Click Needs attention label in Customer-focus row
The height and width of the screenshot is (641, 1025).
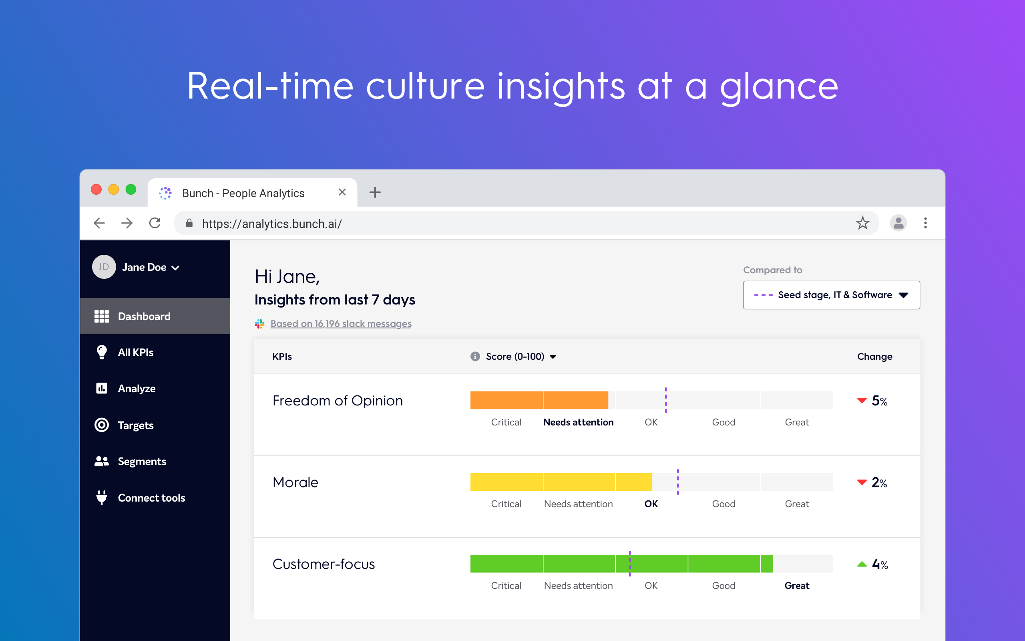[x=578, y=586]
